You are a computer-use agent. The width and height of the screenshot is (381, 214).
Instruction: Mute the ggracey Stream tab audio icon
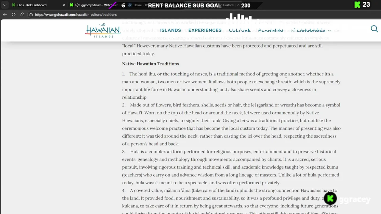pos(77,5)
